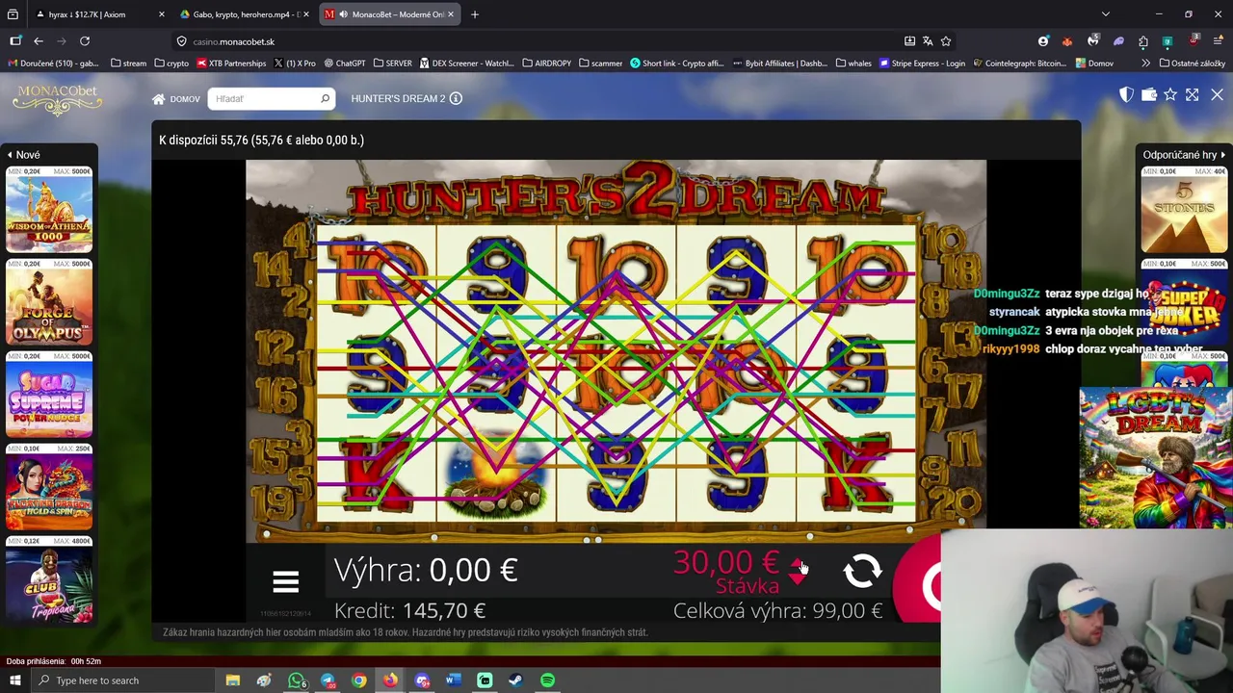Open Steam from the taskbar

[515, 680]
